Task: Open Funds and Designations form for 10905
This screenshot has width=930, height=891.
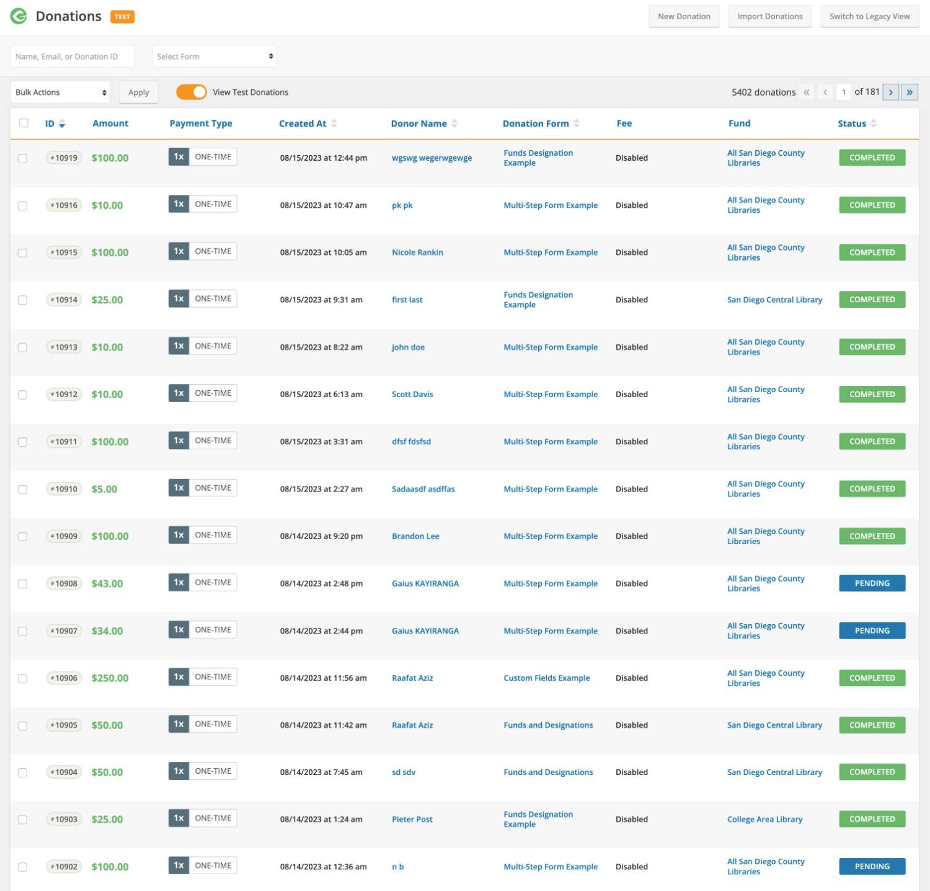Action: (x=548, y=725)
